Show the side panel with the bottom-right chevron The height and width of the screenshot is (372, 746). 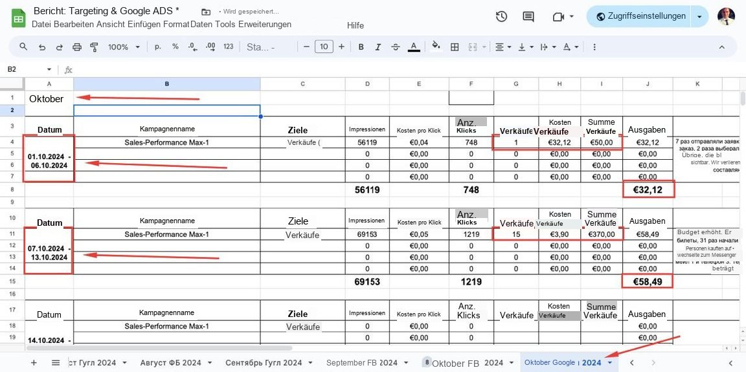[x=730, y=362]
